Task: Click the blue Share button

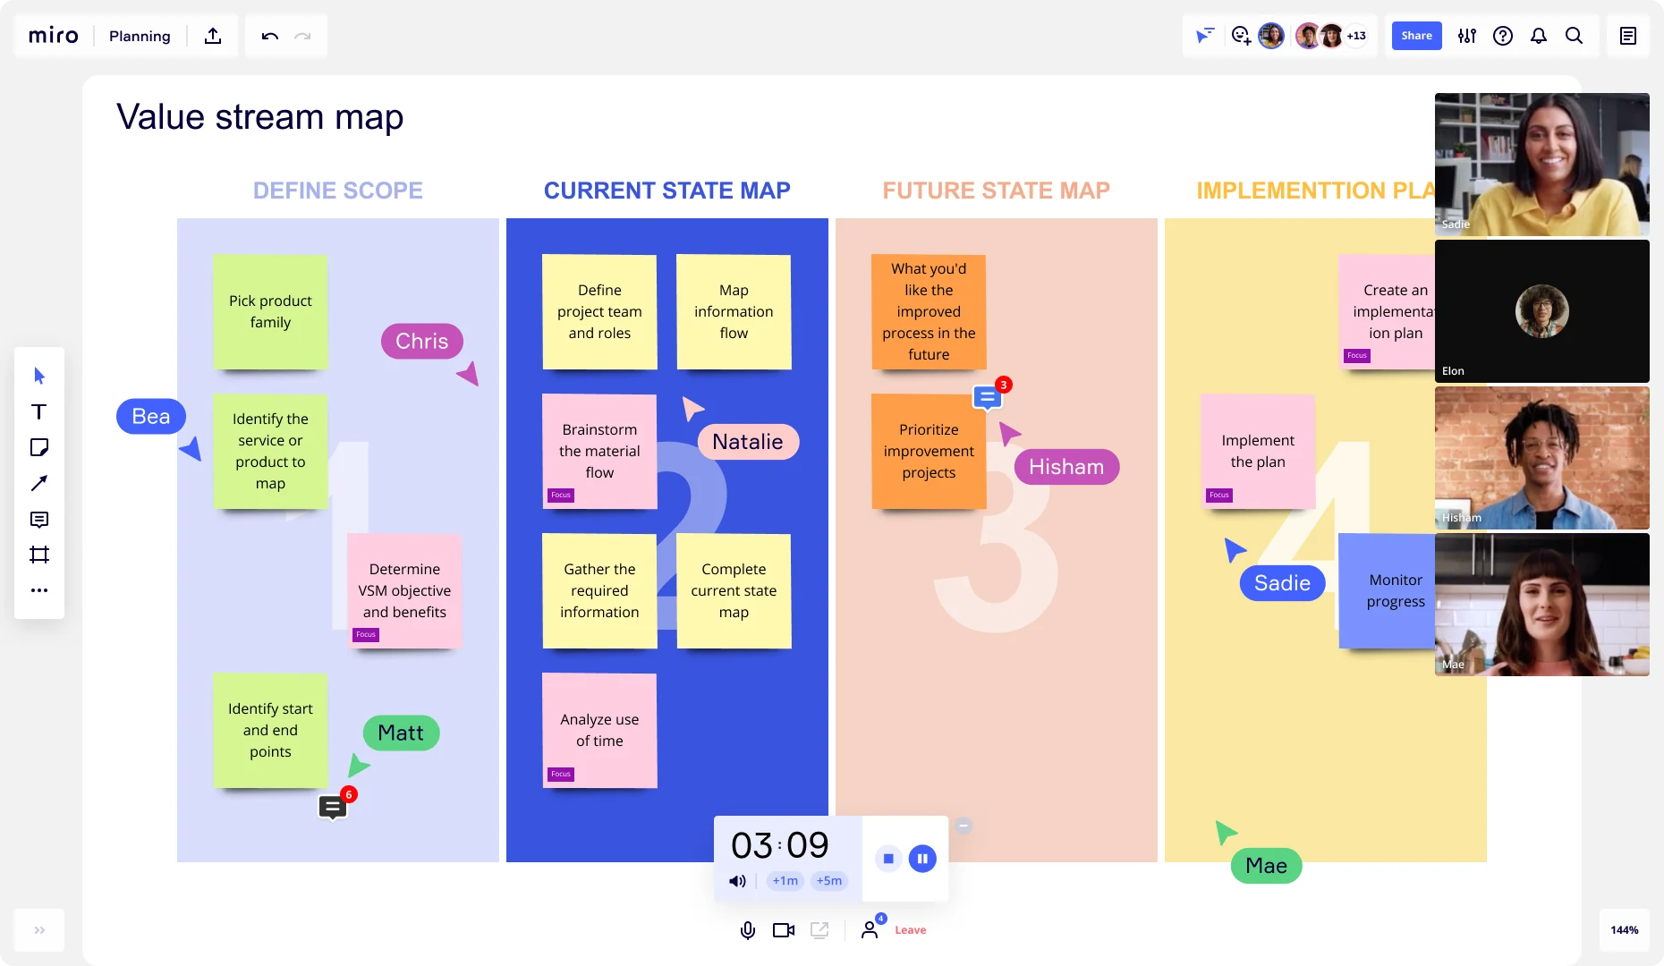Action: (1416, 36)
